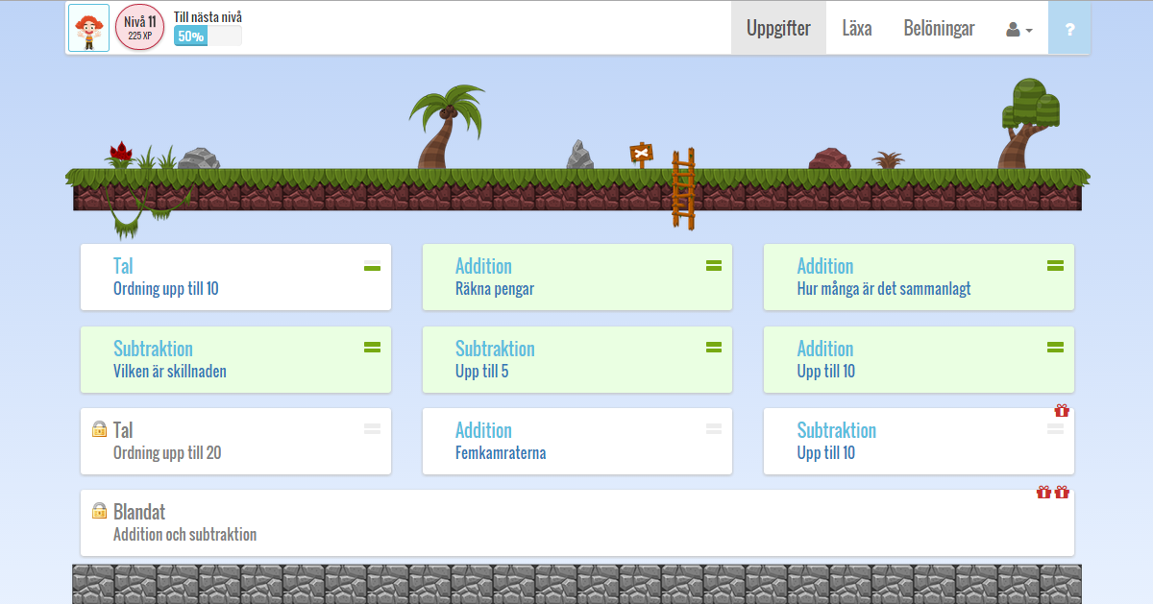Viewport: 1153px width, 604px height.
Task: Click the gift icon above 'Subtraktion Upp till 10'
Action: point(1062,410)
